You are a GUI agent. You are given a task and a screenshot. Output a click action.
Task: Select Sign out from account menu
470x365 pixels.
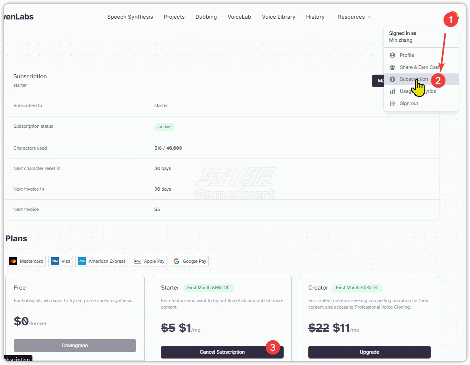click(409, 103)
